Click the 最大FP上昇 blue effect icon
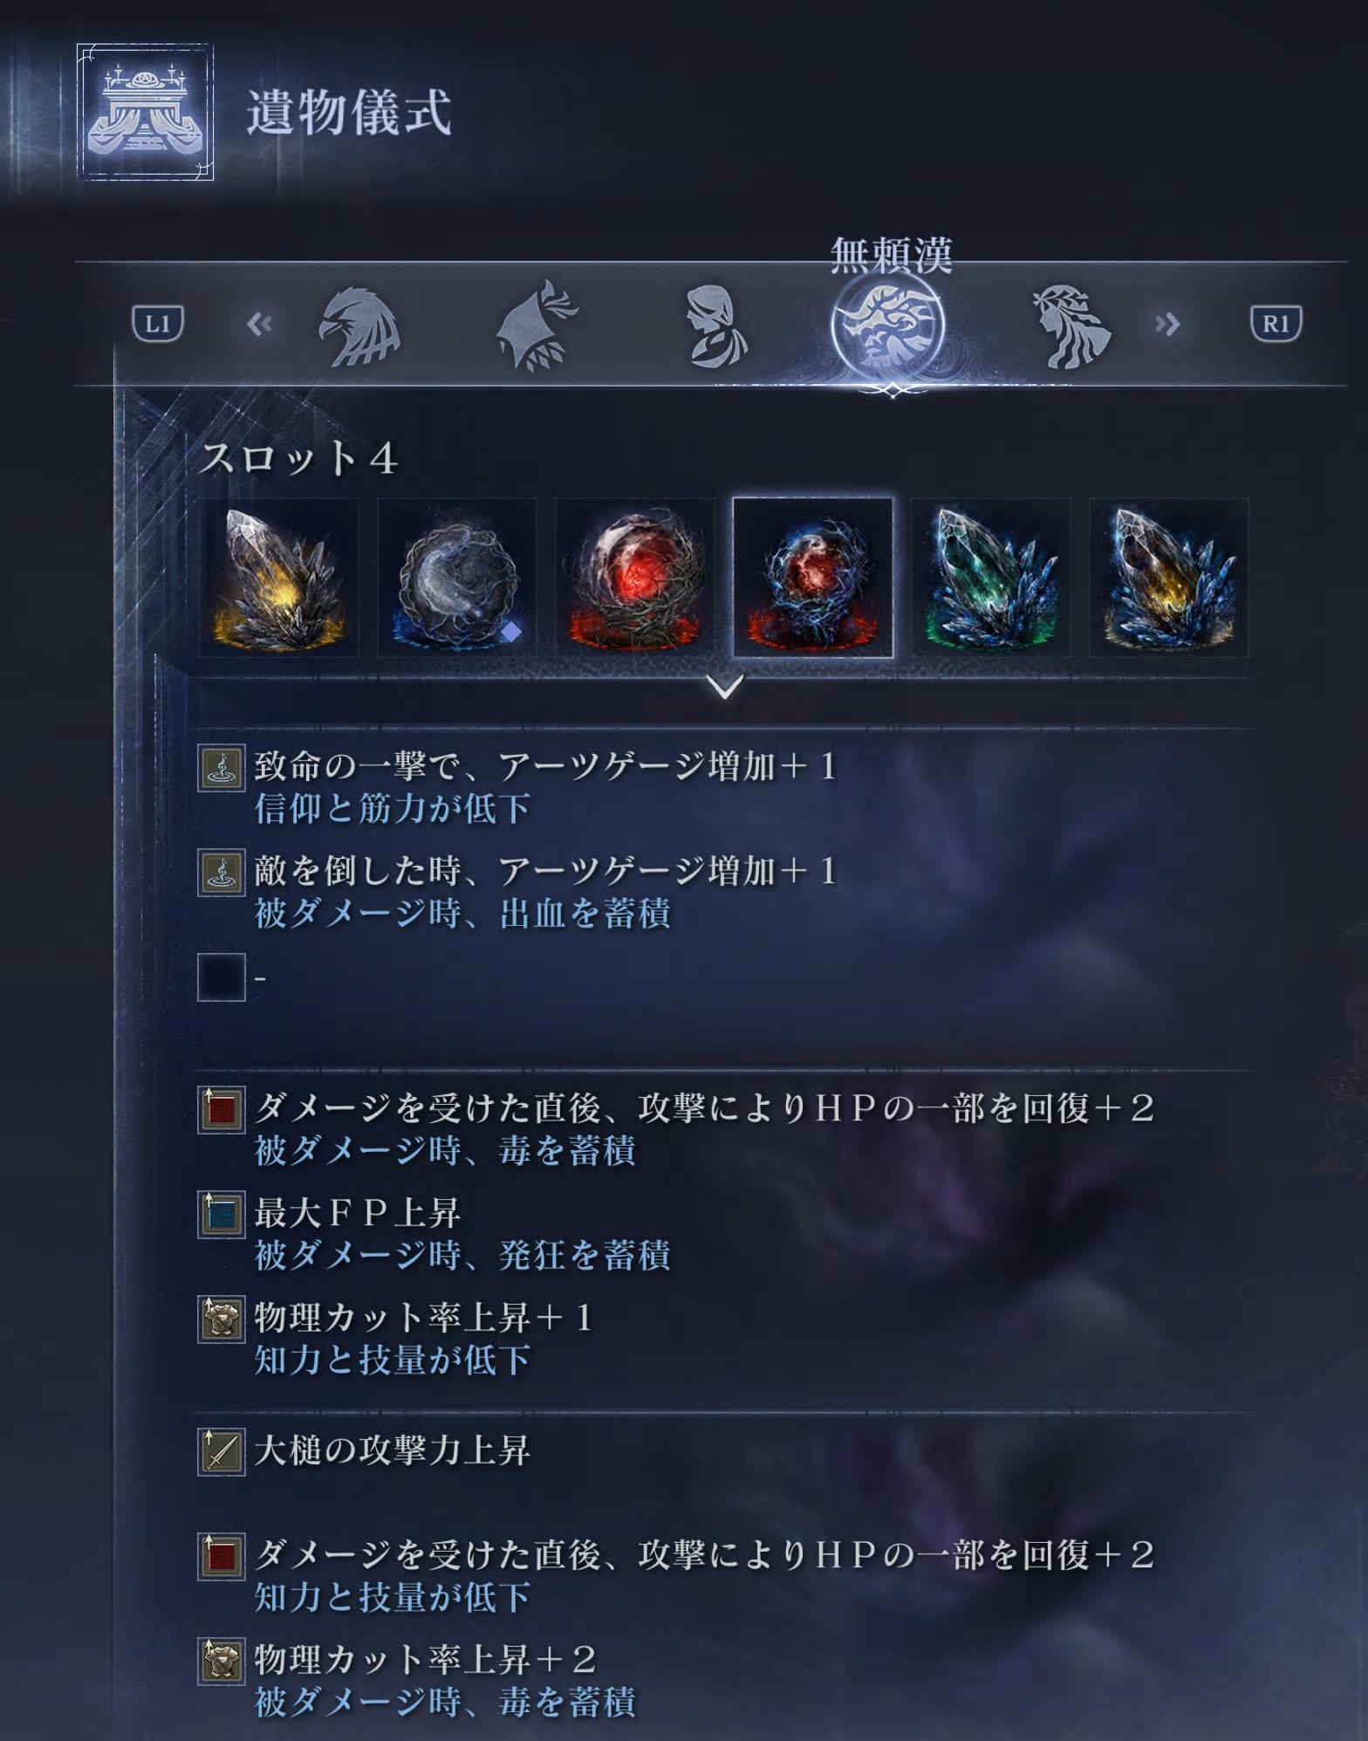 click(222, 1215)
